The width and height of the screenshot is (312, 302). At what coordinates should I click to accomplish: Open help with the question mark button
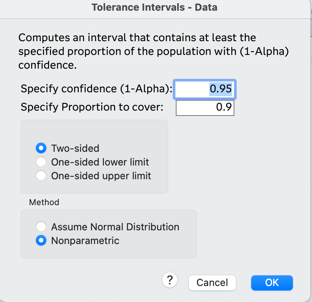[x=170, y=280]
